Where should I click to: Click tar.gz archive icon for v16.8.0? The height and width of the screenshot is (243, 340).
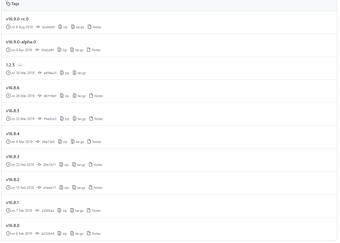[72, 233]
